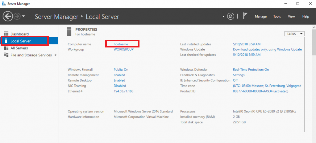The height and width of the screenshot is (143, 316).
Task: Open the navigation history dropdown arrow
Action: [23, 16]
